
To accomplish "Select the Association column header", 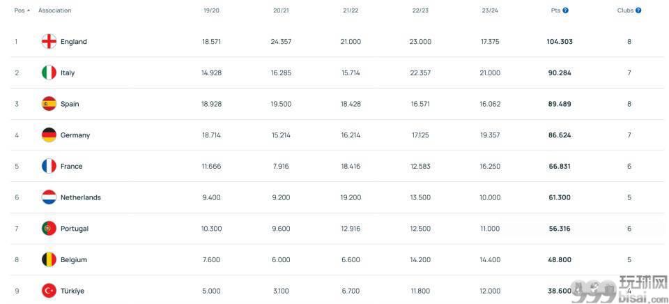I will 54,10.
